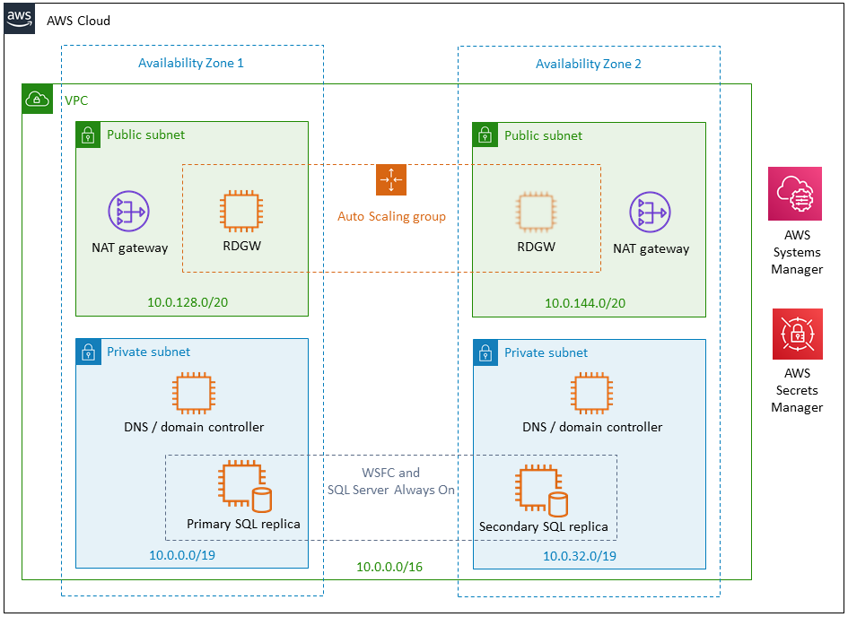Viewport: 848px width, 617px height.
Task: Click the Primary SQL replica label
Action: (243, 524)
